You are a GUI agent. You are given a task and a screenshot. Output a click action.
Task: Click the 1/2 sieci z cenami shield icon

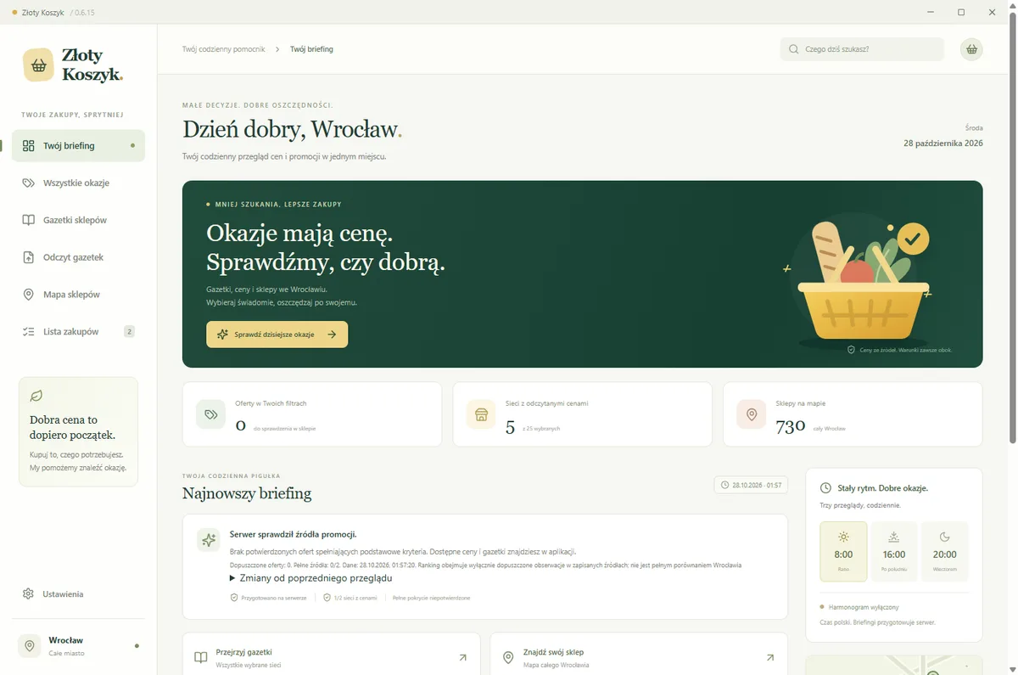click(x=327, y=598)
